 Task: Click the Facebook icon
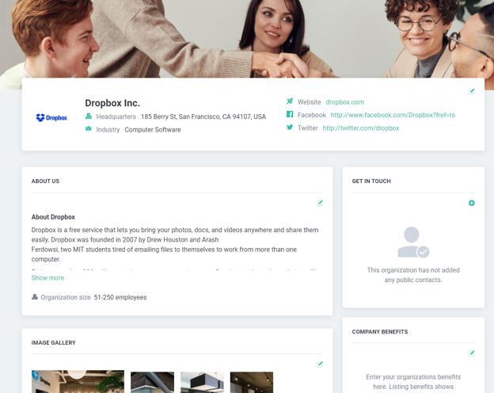click(x=290, y=114)
